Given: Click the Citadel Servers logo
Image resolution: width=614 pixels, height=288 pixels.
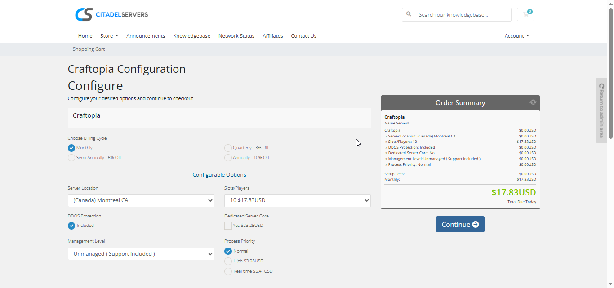Looking at the screenshot, I should coord(111,14).
